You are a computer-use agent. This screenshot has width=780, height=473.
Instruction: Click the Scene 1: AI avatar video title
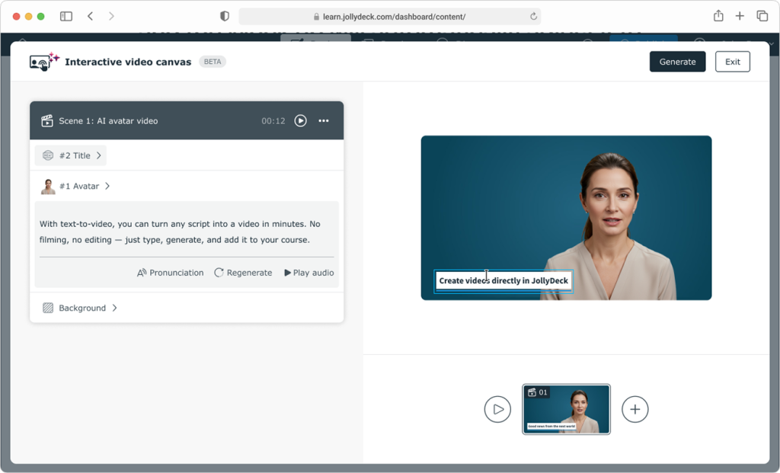[x=108, y=121]
